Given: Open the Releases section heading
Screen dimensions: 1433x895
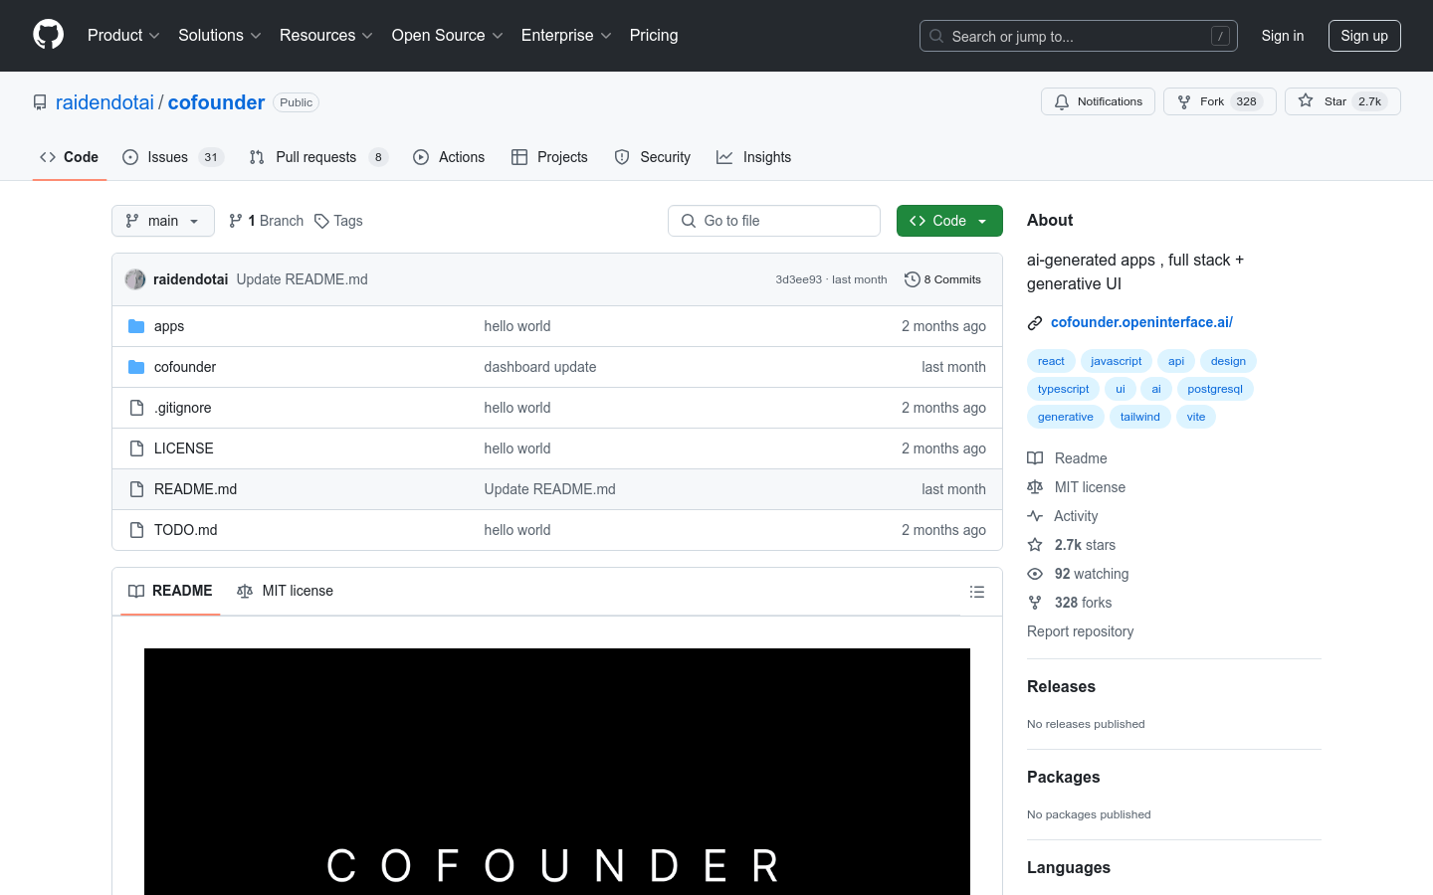Looking at the screenshot, I should point(1061,686).
